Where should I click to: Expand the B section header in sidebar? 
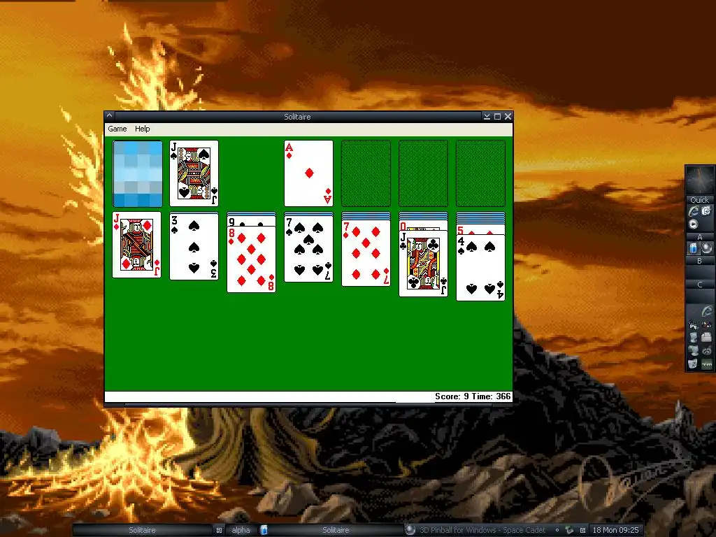pos(699,262)
